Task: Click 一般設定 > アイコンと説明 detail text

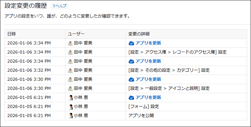Action: 169,88
